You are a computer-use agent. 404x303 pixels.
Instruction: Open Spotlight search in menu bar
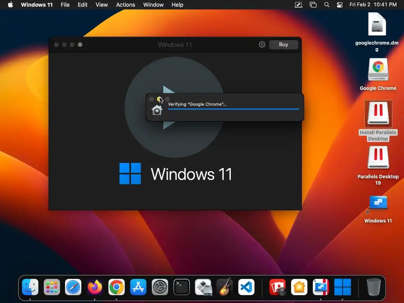(327, 5)
